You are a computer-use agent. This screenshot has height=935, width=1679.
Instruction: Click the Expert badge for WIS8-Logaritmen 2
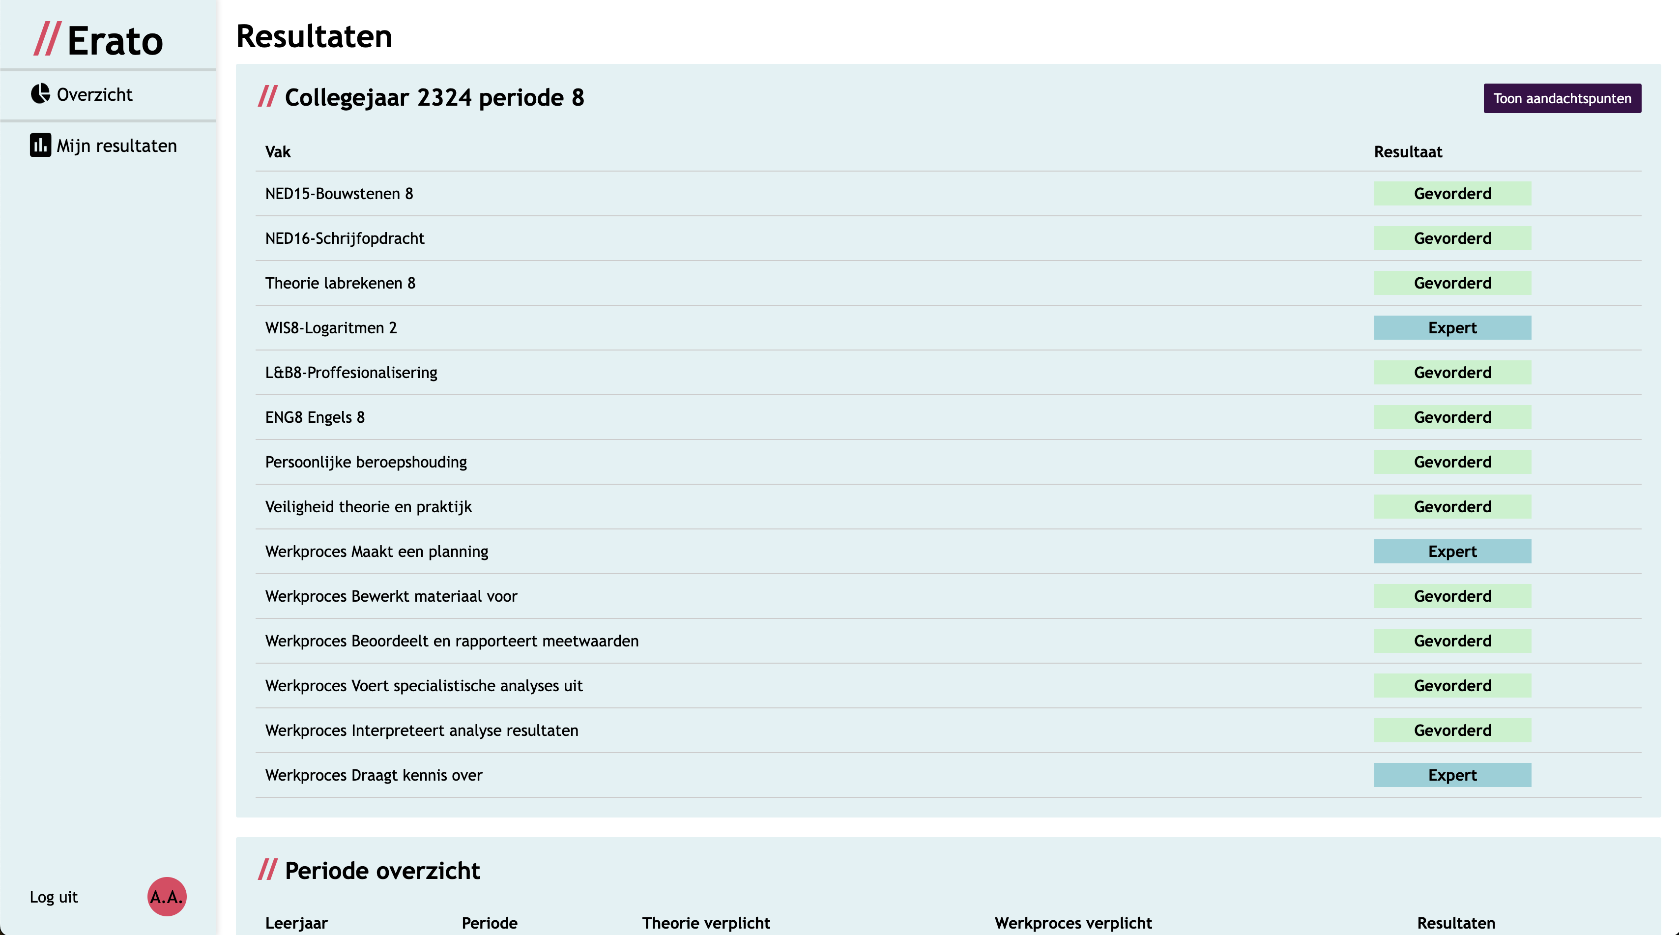tap(1452, 328)
